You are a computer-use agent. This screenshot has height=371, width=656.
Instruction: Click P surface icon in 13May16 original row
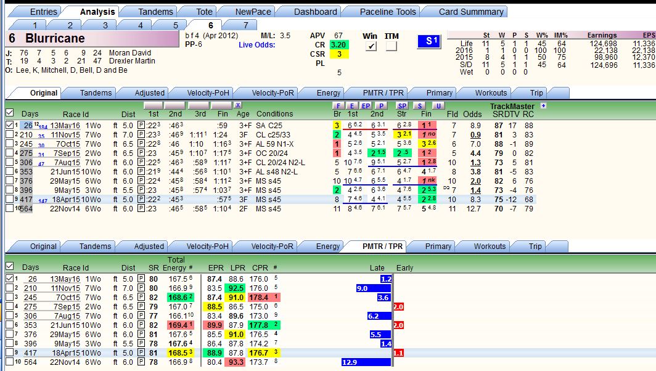click(141, 126)
